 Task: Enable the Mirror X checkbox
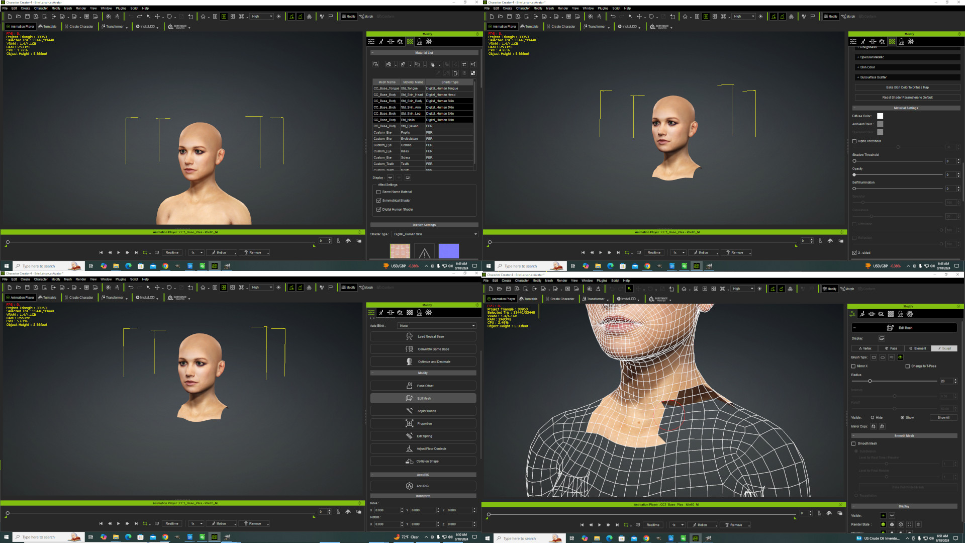coord(853,367)
